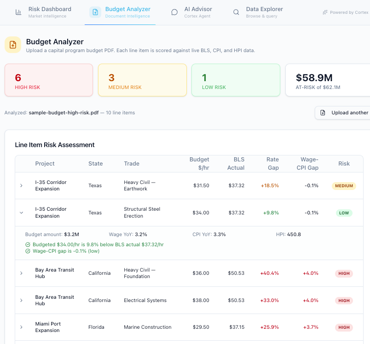This screenshot has width=370, height=344.
Task: Click the Budget Analyzer document upload icon
Action: point(95,12)
